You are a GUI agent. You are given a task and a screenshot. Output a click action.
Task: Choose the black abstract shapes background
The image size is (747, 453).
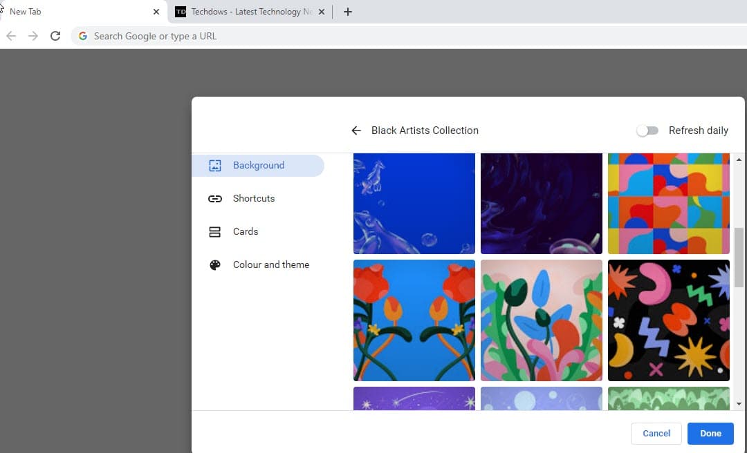tap(668, 320)
